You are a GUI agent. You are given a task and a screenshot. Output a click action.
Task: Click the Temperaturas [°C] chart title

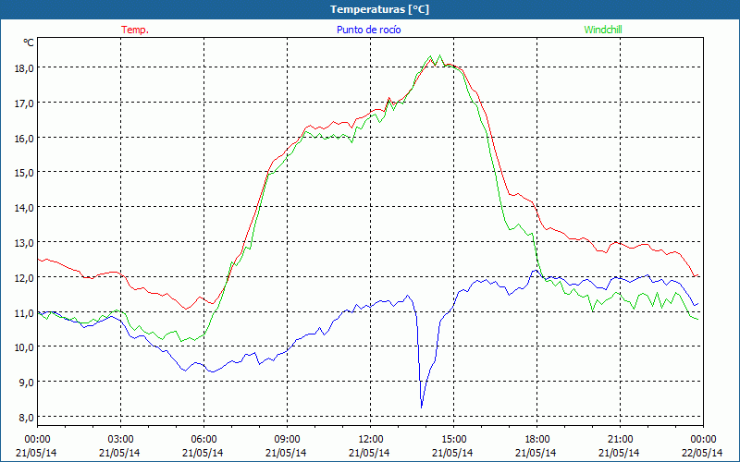tap(379, 9)
